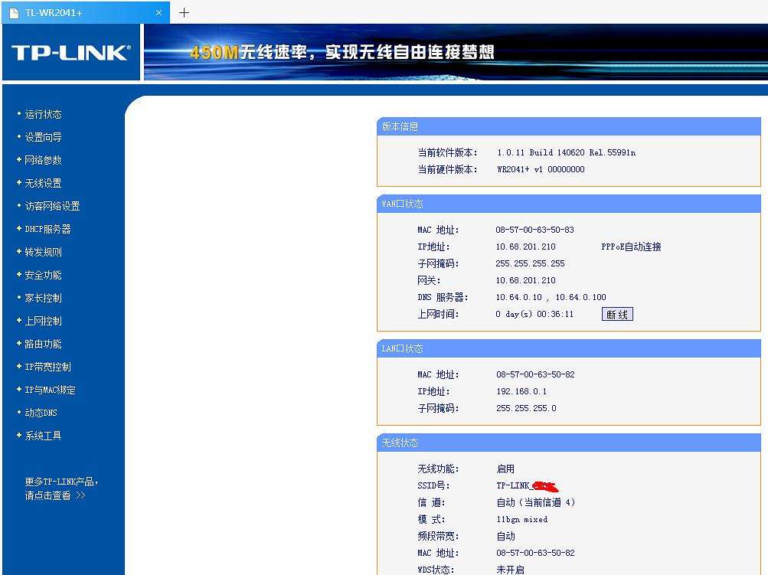Expand the 系统工具 menu
The height and width of the screenshot is (575, 768).
[43, 436]
